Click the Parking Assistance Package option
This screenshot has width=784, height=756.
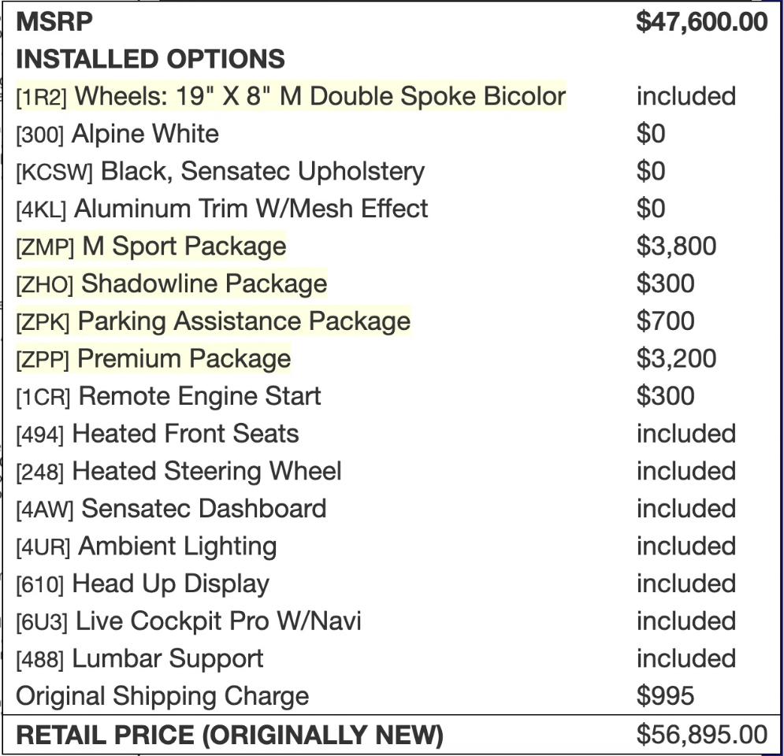point(213,321)
